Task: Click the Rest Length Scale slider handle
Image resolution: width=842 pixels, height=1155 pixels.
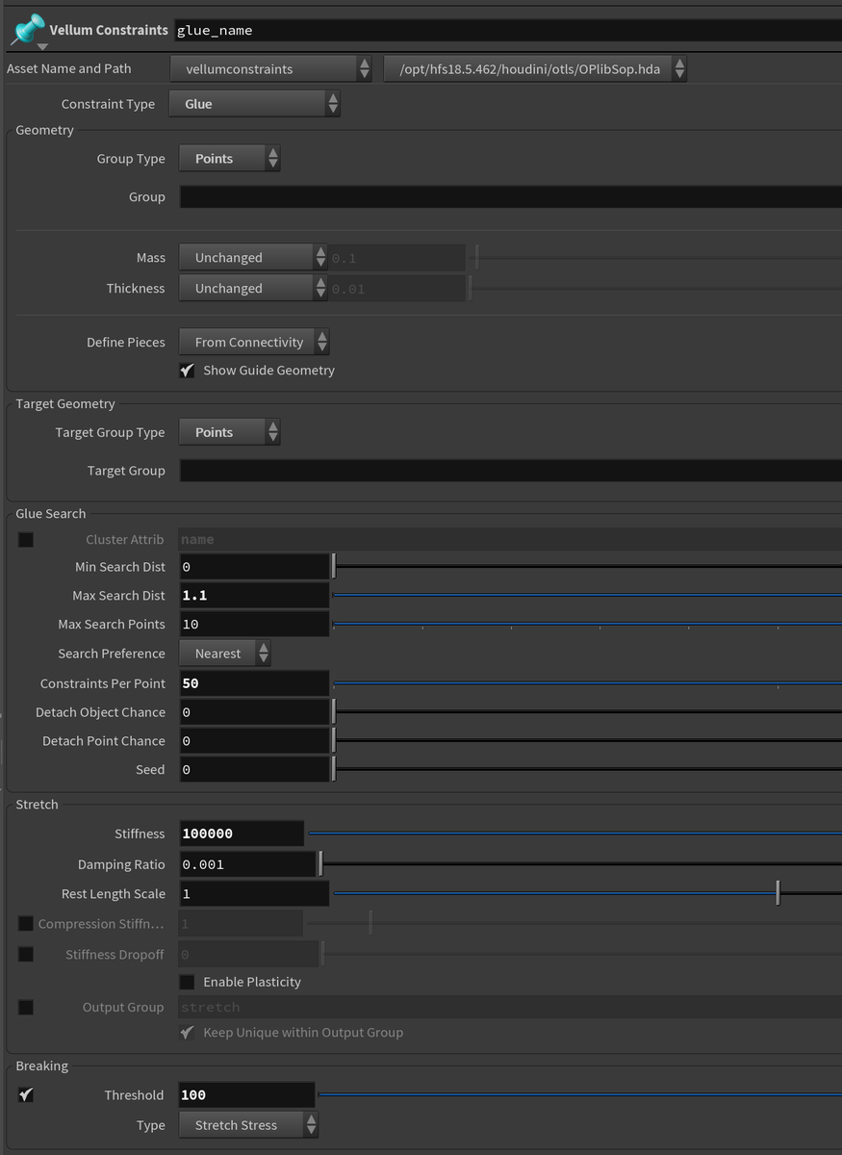Action: (x=778, y=894)
